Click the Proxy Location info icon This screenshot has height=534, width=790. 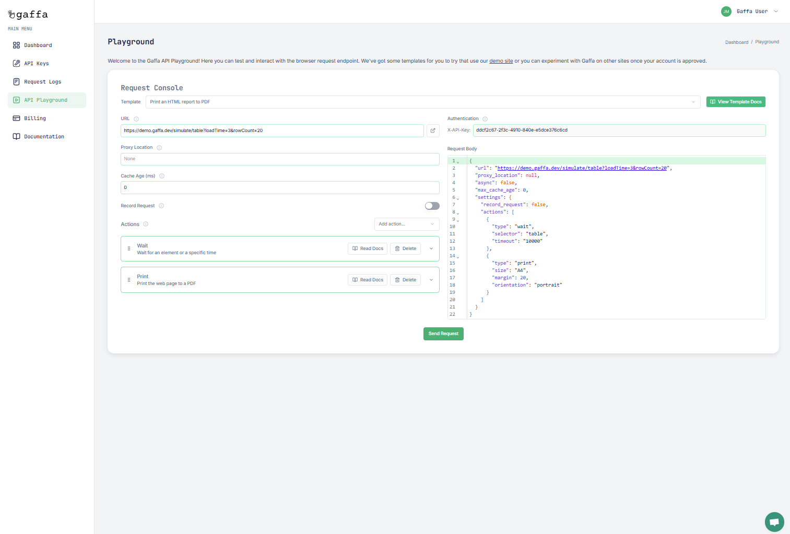[x=159, y=148]
